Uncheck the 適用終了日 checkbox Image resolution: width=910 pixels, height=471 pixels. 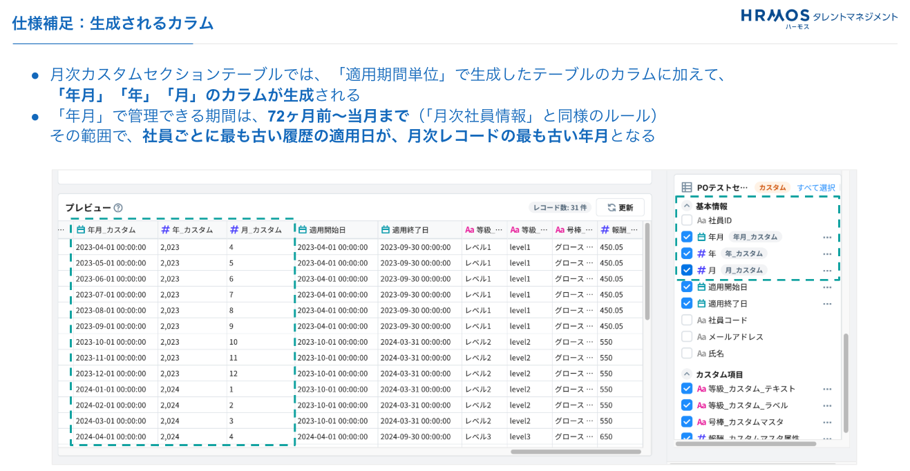686,303
